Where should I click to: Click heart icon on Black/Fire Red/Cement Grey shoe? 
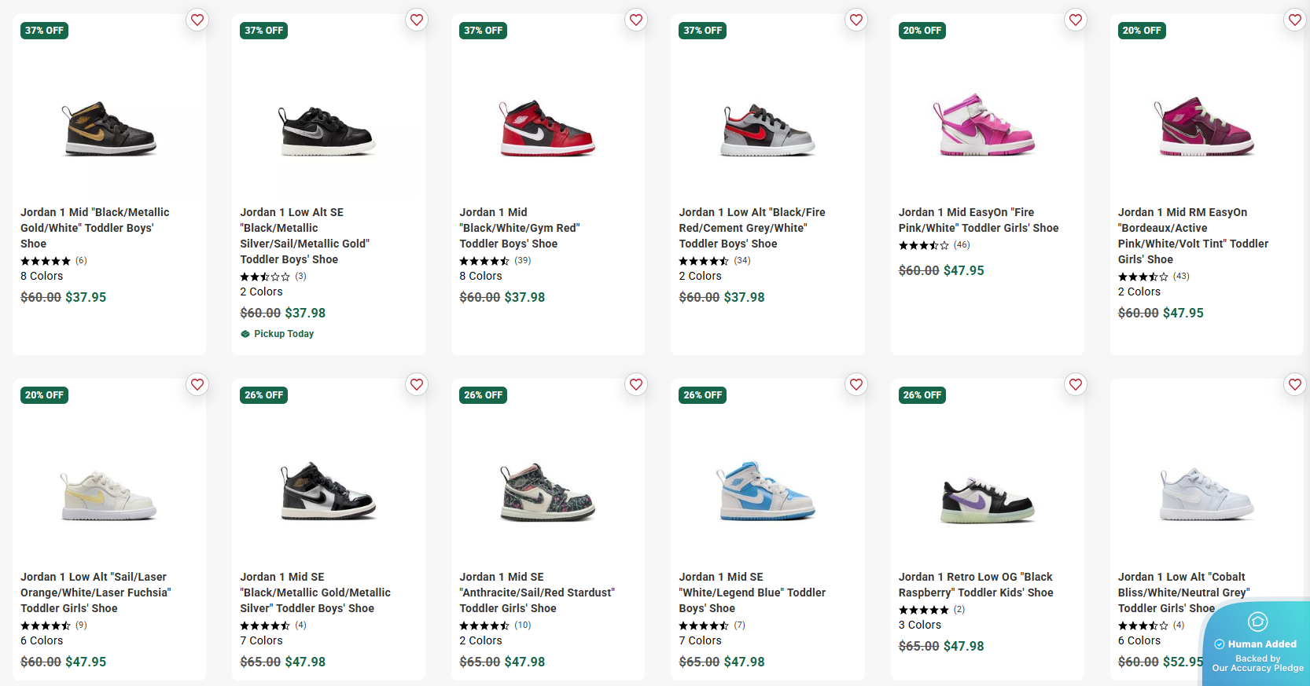pyautogui.click(x=856, y=20)
